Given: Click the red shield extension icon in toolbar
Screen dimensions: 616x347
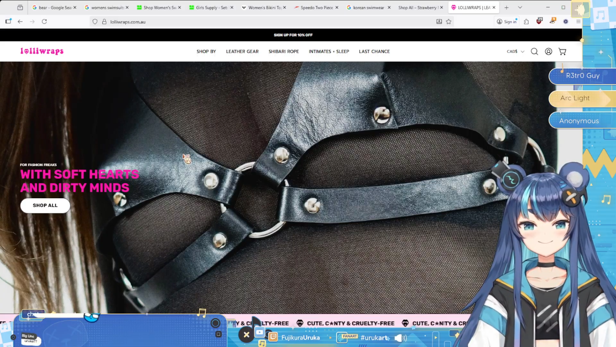Looking at the screenshot, I should pyautogui.click(x=539, y=21).
